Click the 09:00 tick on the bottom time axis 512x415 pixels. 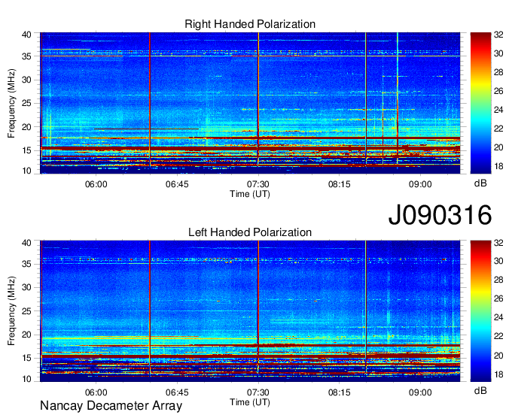(x=420, y=392)
